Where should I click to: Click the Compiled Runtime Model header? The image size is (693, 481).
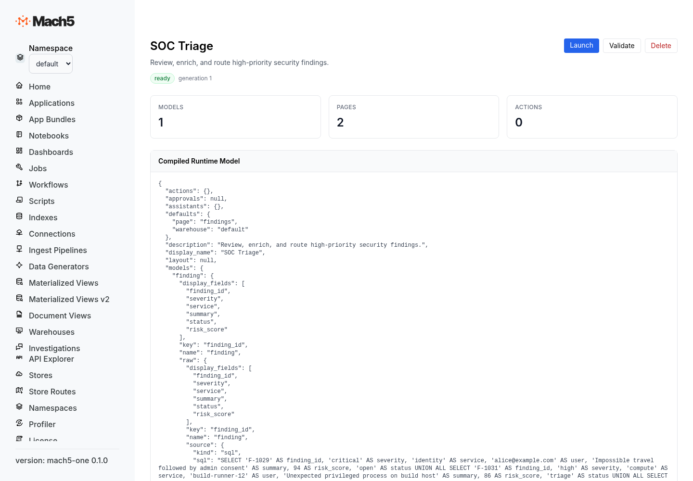click(414, 161)
